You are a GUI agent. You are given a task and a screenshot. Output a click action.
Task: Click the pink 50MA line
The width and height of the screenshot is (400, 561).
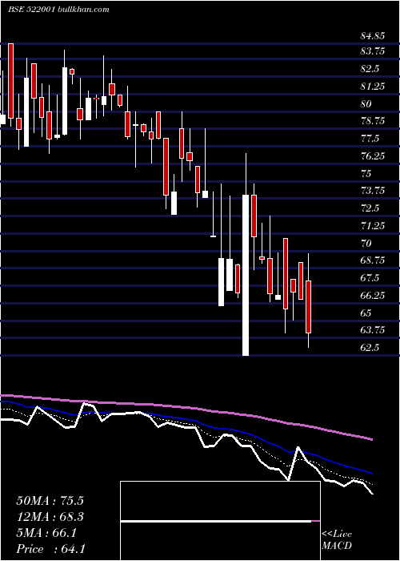click(x=186, y=408)
